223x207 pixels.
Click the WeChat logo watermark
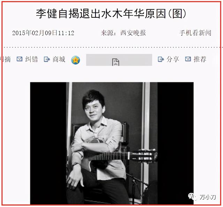[193, 196]
